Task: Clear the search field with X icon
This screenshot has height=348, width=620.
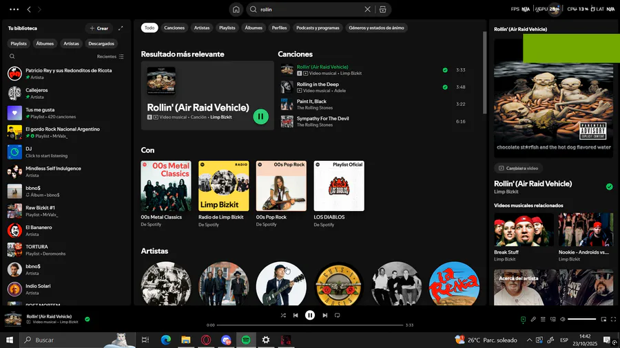Action: coord(367,10)
